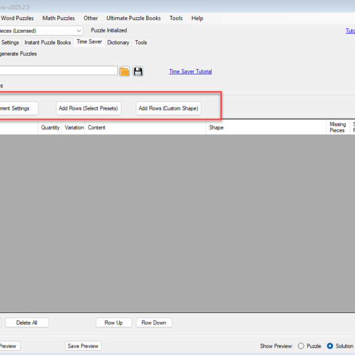Click Add Rows (Custom Shape) button

[x=168, y=108]
